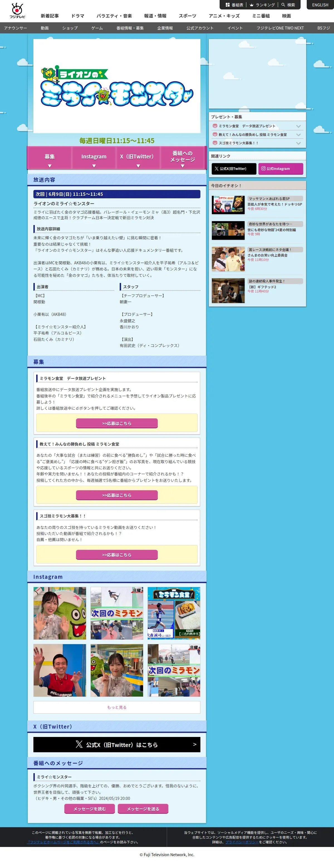334x862 pixels.
Task: Go to ショップ in sub navigation
Action: [x=70, y=28]
